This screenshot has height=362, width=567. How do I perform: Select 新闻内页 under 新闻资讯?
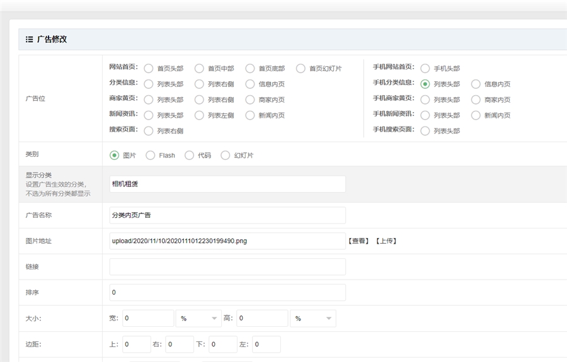[x=250, y=116]
